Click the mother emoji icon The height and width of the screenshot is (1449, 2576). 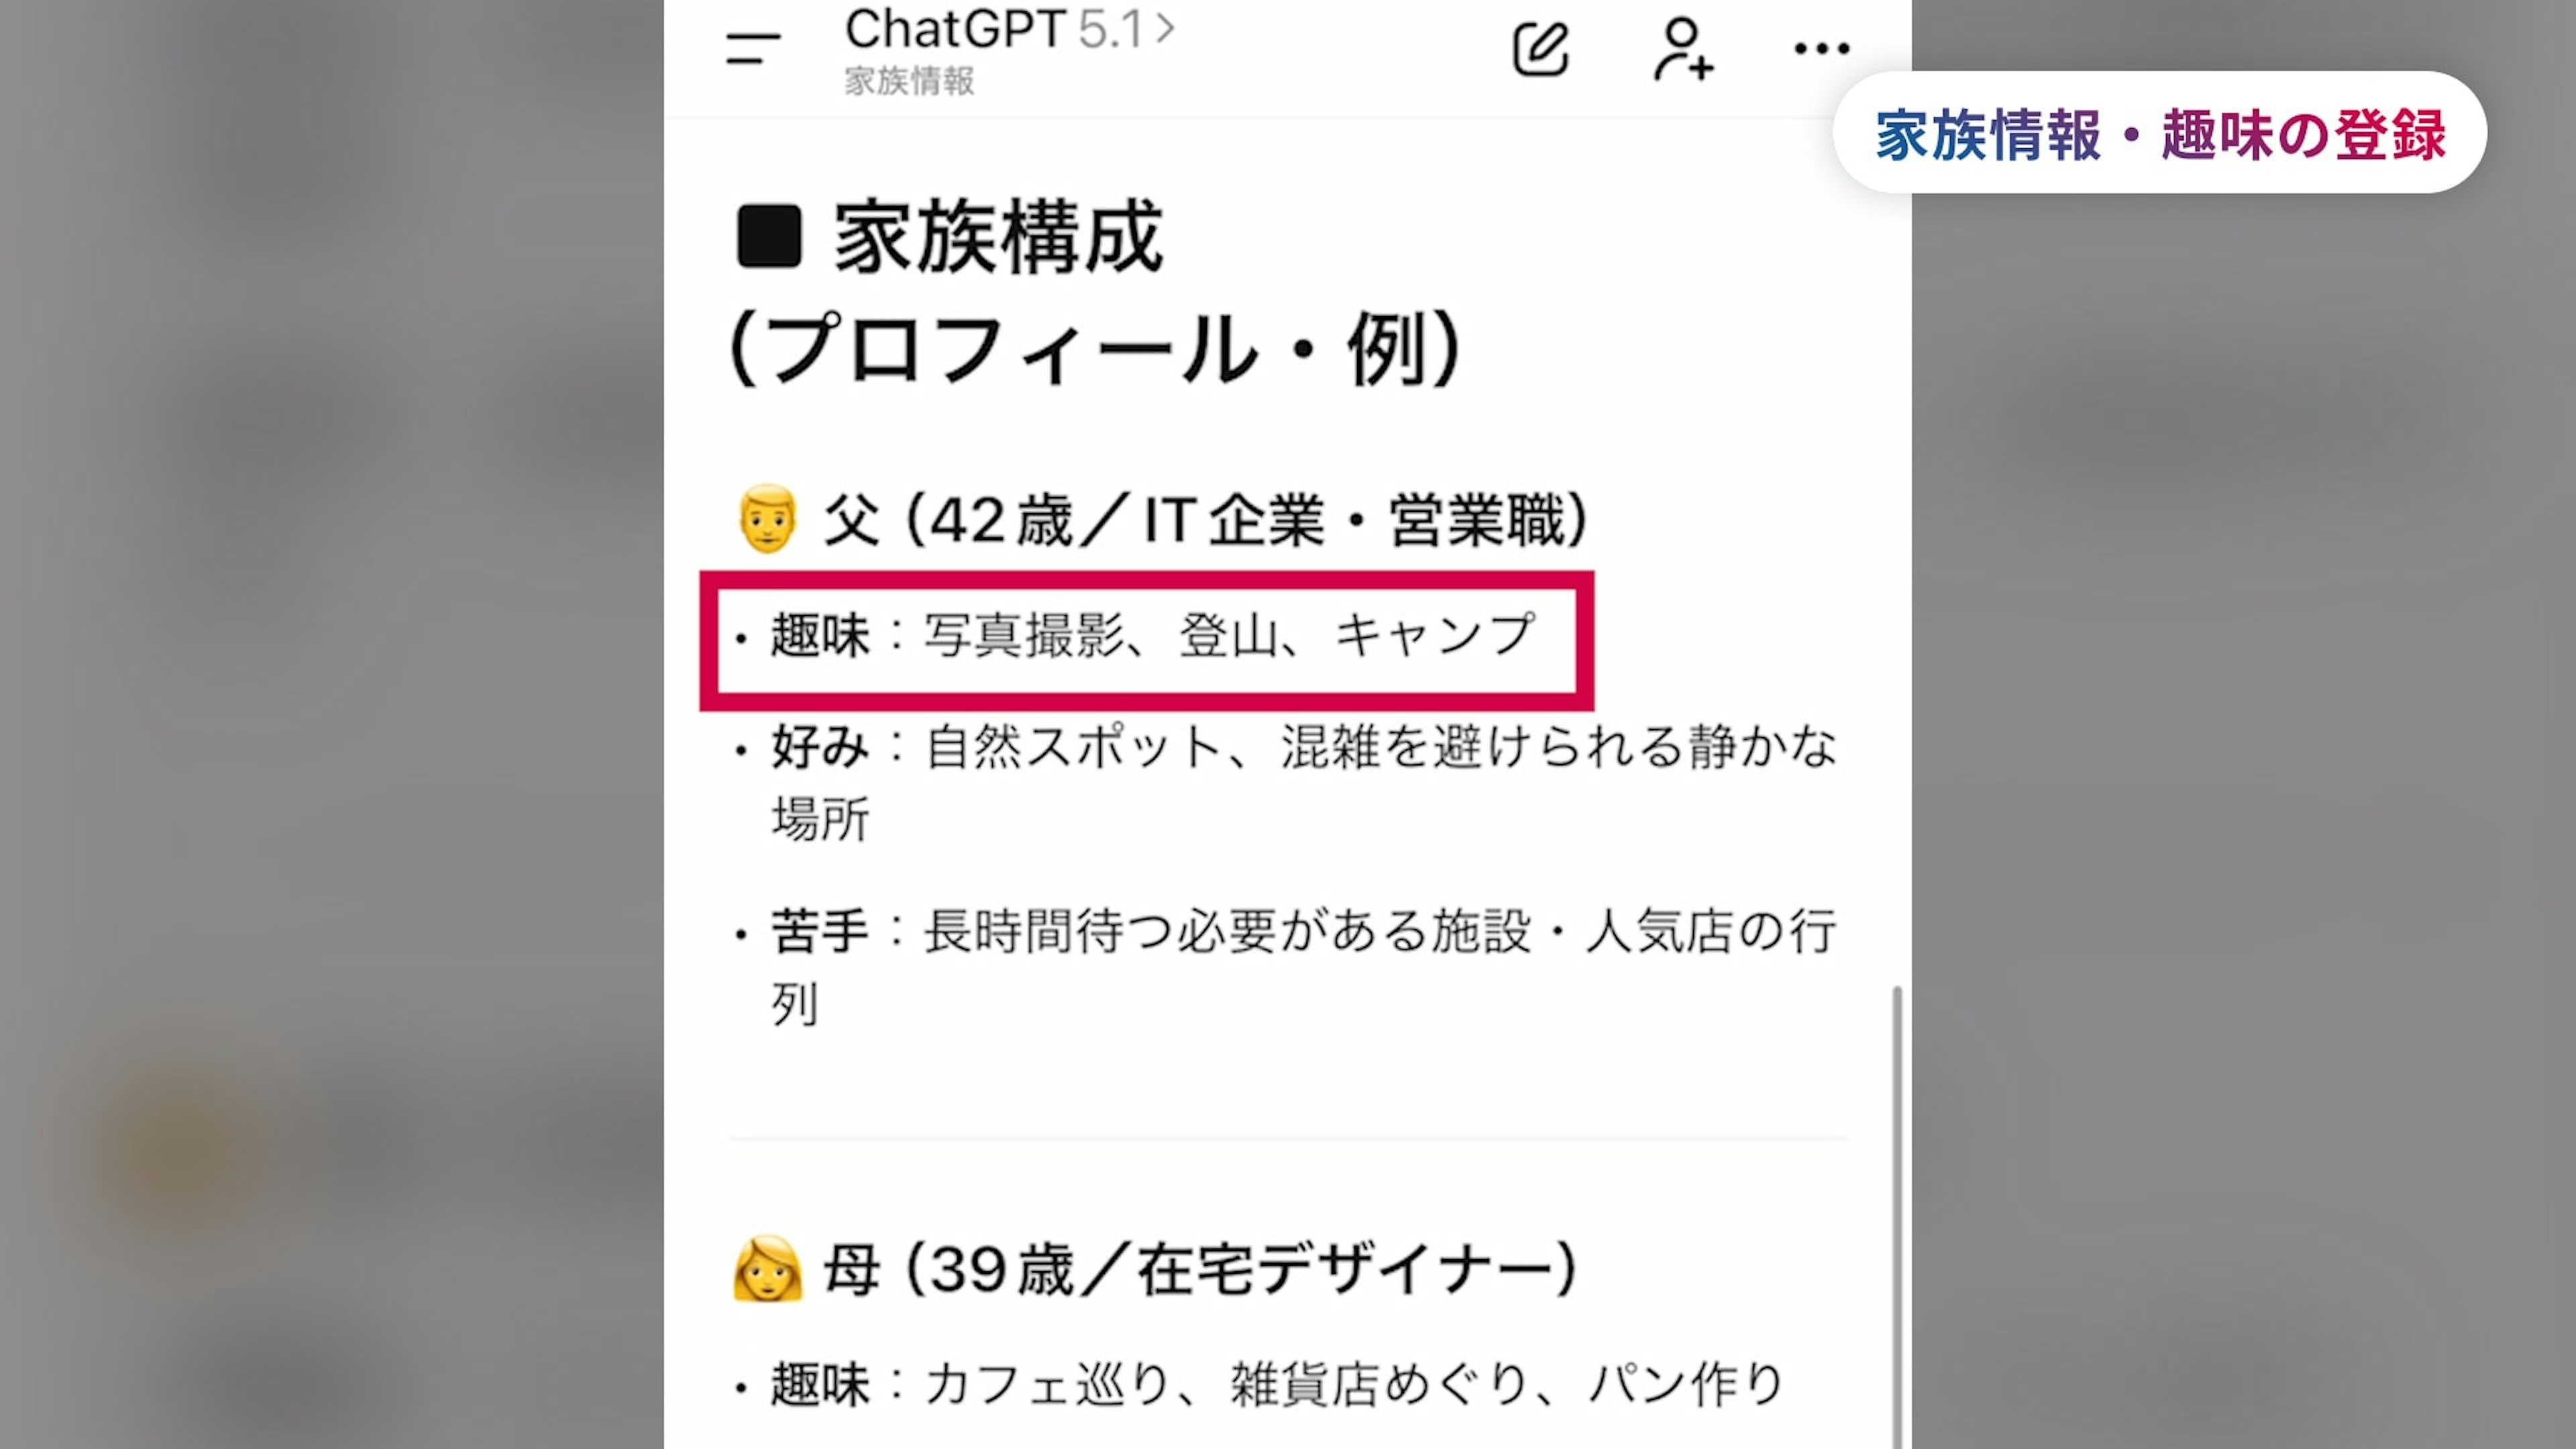(x=767, y=1269)
